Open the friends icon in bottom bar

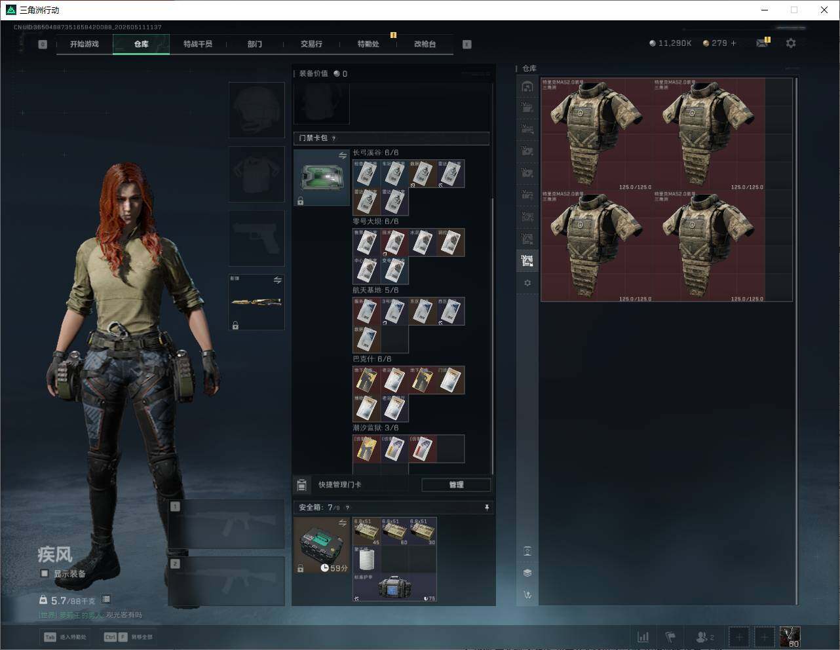(705, 637)
